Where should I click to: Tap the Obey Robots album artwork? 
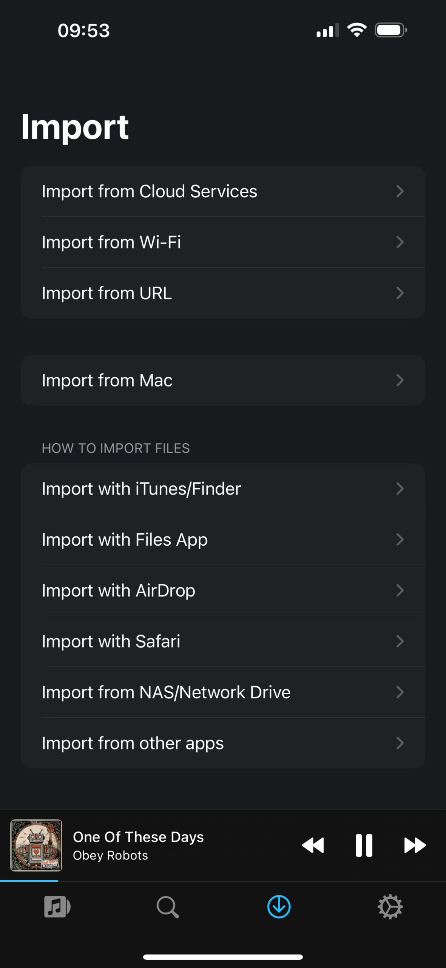click(x=36, y=845)
